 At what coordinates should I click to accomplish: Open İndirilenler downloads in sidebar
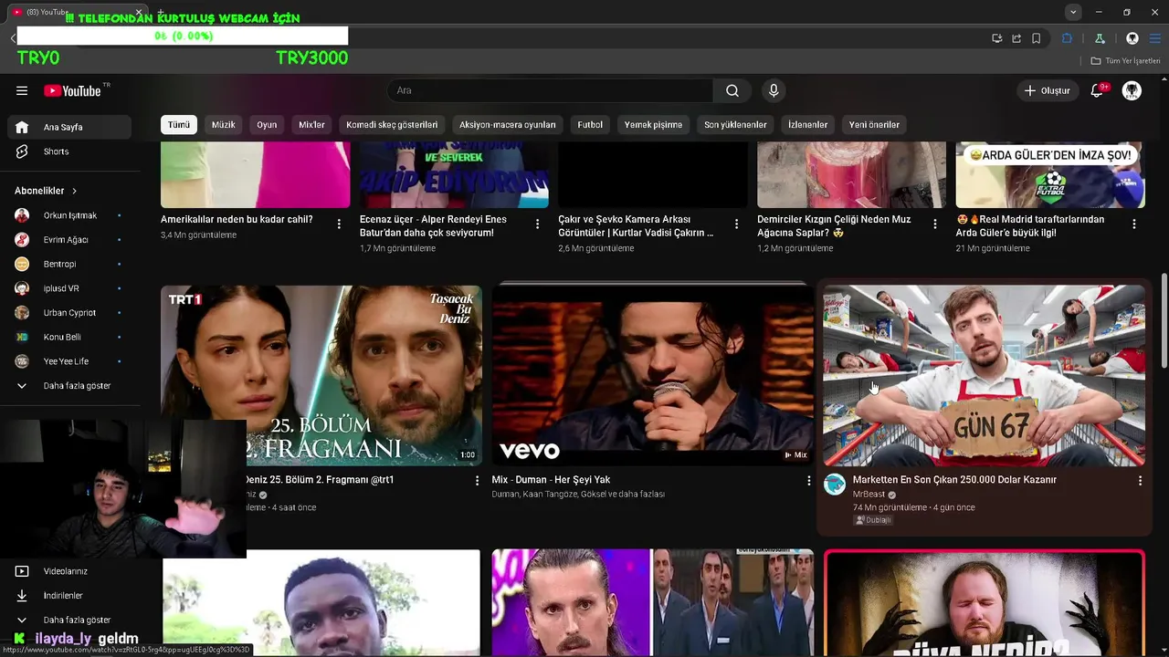69,595
